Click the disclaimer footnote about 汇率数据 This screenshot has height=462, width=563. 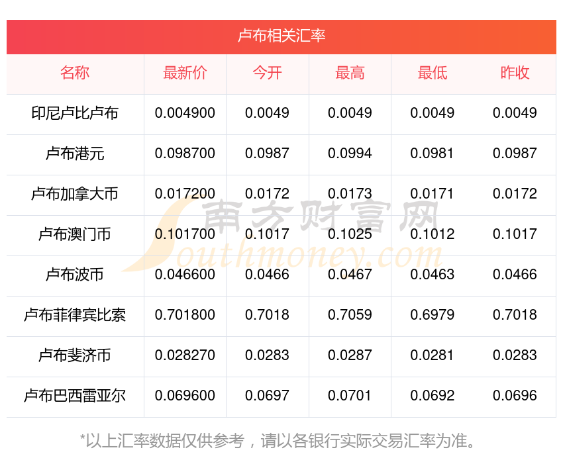(x=278, y=441)
